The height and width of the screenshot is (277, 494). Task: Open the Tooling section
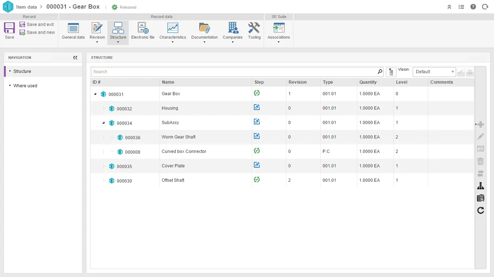[254, 31]
